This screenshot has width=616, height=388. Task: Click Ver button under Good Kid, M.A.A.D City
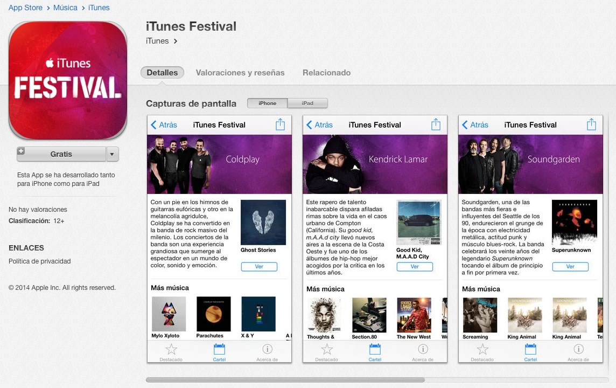pyautogui.click(x=415, y=267)
